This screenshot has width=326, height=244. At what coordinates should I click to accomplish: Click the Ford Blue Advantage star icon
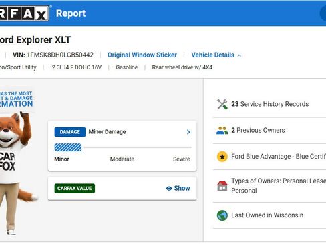[222, 157]
